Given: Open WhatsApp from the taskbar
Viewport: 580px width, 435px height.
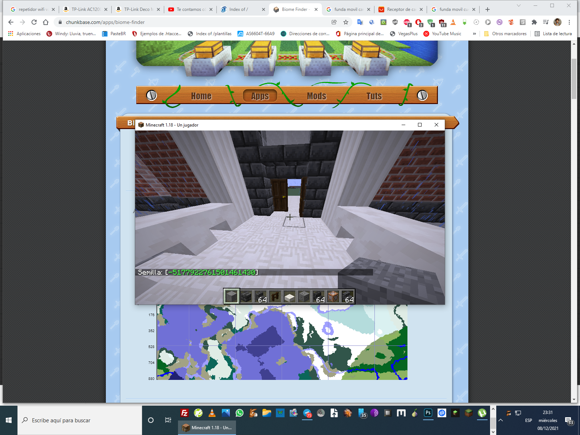Looking at the screenshot, I should point(240,413).
